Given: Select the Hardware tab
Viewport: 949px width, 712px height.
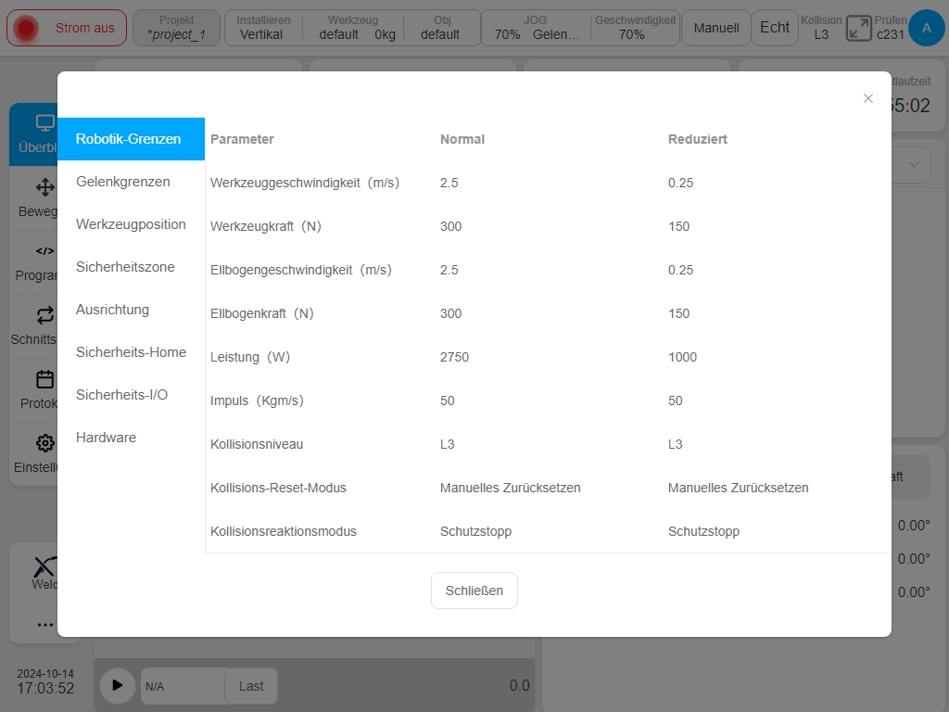Looking at the screenshot, I should [132, 438].
